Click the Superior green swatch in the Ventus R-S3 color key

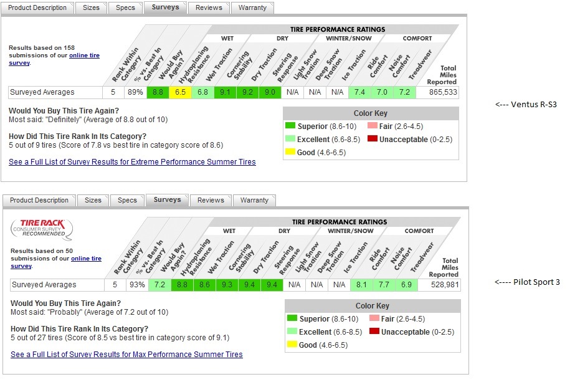coord(290,125)
